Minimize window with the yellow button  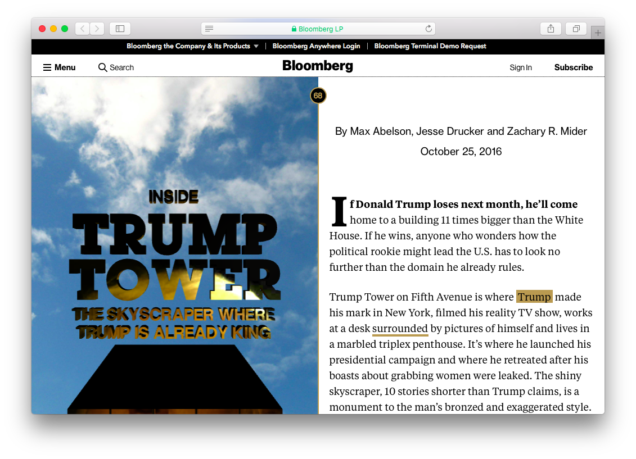[53, 29]
